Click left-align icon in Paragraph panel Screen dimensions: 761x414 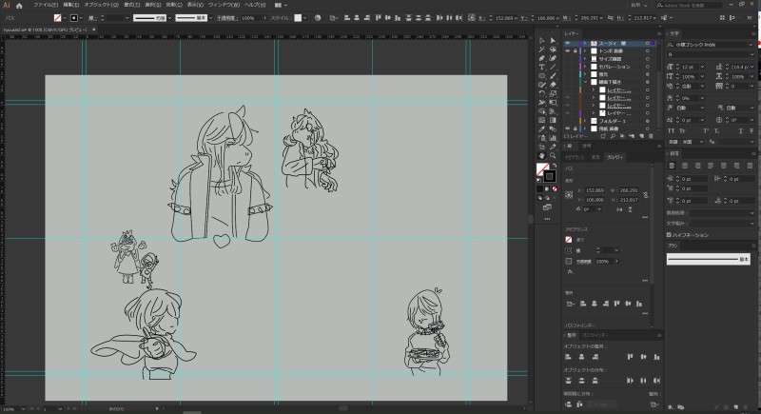click(x=673, y=165)
